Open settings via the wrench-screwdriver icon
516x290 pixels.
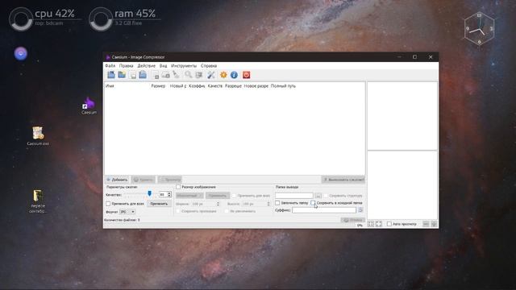pos(211,75)
